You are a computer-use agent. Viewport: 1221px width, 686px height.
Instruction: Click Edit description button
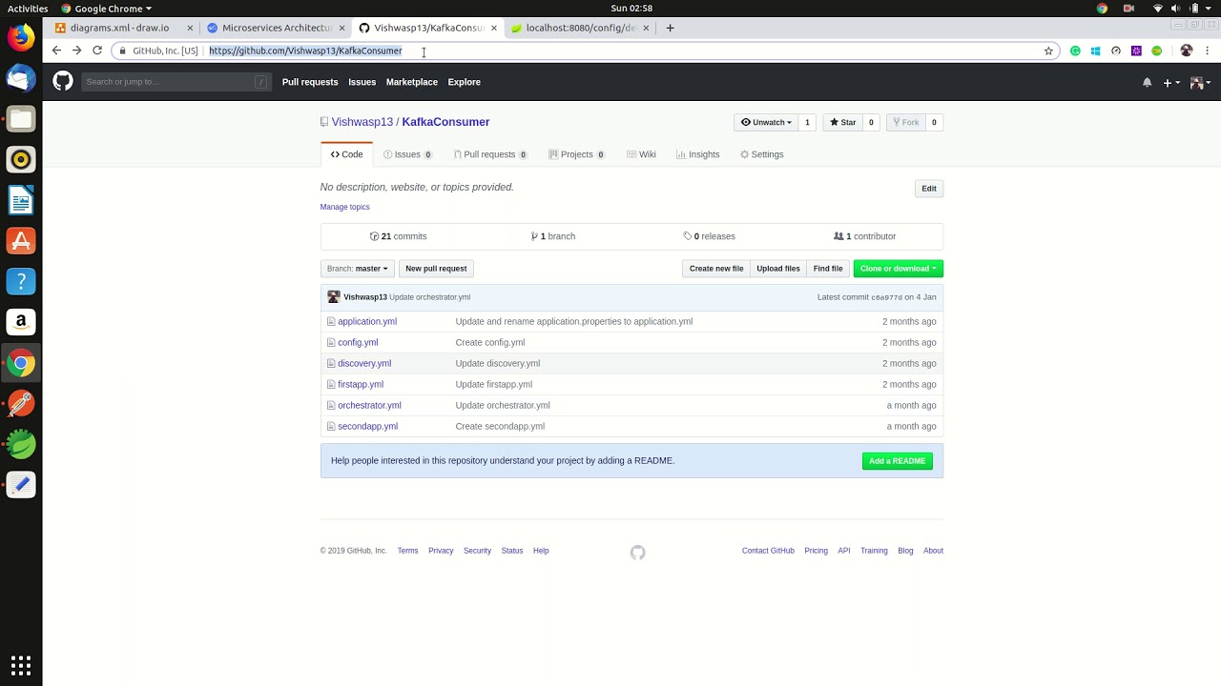pos(929,189)
